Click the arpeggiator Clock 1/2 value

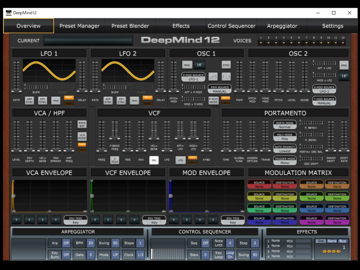pyautogui.click(x=140, y=255)
